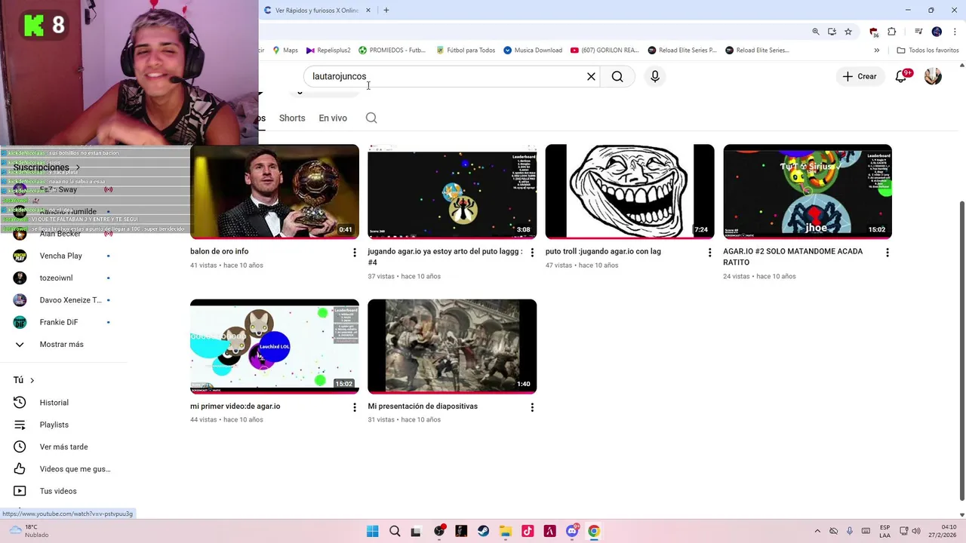
Task: Switch to the En vivo tab
Action: click(x=333, y=118)
